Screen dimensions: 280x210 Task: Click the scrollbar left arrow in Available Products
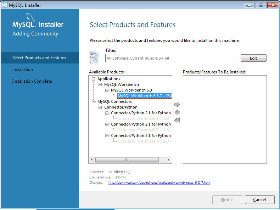pos(92,160)
